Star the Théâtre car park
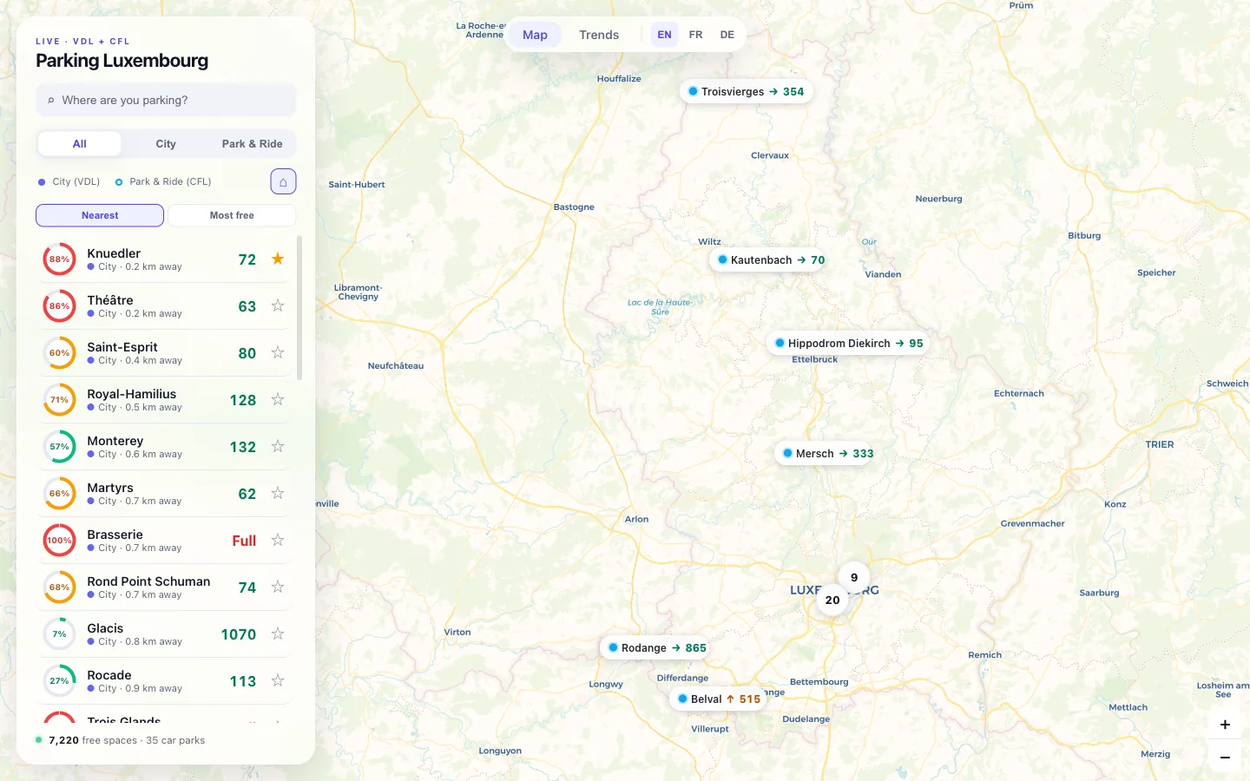Screen dimensions: 1250x781 point(278,305)
